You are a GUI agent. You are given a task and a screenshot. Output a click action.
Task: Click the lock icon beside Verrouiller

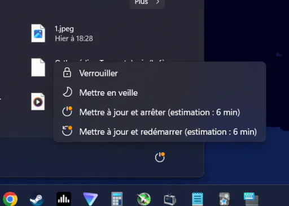pyautogui.click(x=67, y=72)
